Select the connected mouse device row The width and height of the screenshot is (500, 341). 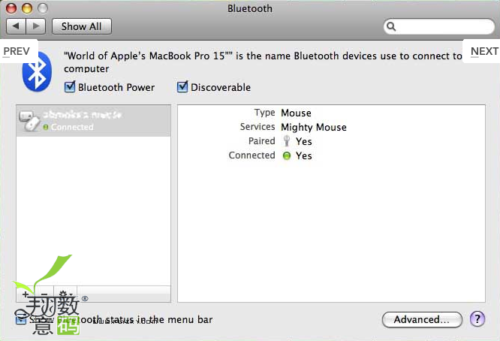93,121
